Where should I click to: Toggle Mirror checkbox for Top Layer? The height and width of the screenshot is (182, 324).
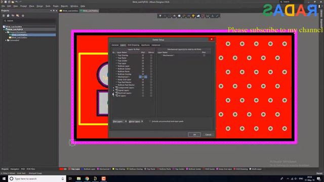(151, 63)
